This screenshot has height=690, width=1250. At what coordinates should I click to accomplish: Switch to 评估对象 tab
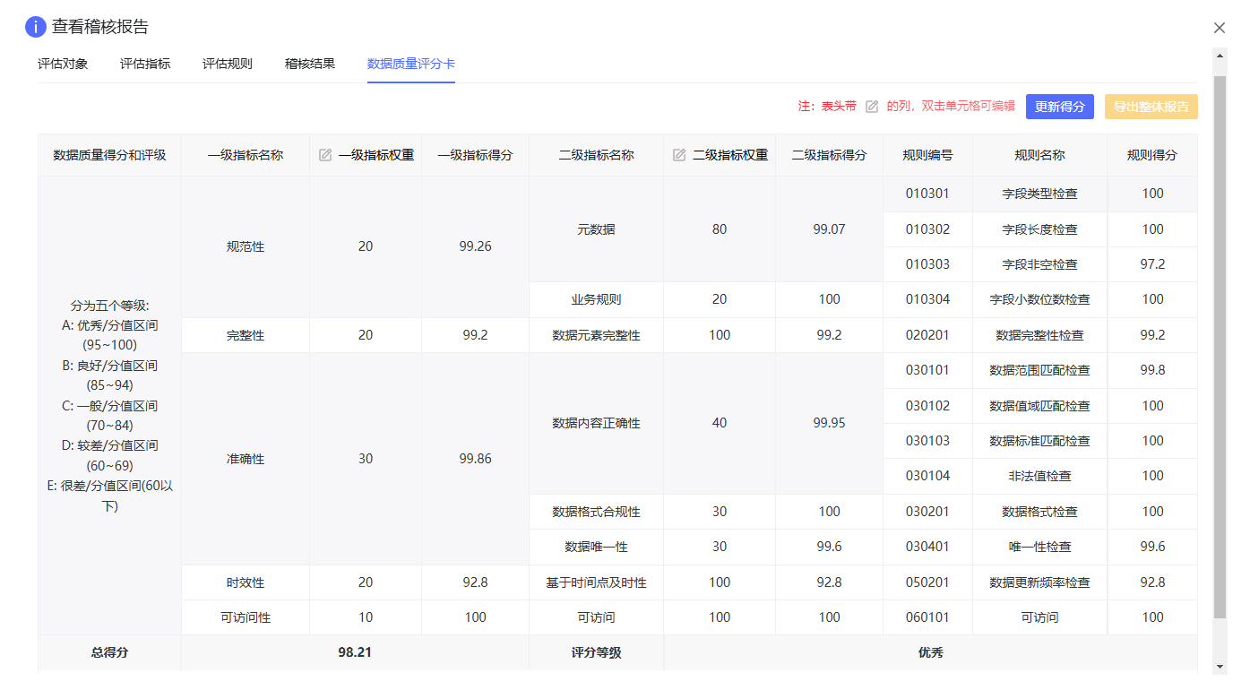[x=63, y=64]
